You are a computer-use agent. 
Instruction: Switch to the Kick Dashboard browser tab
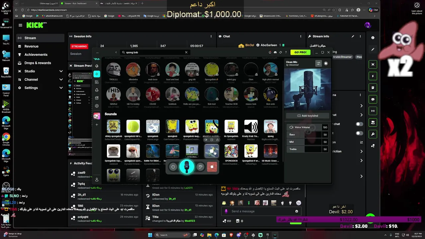[79, 3]
